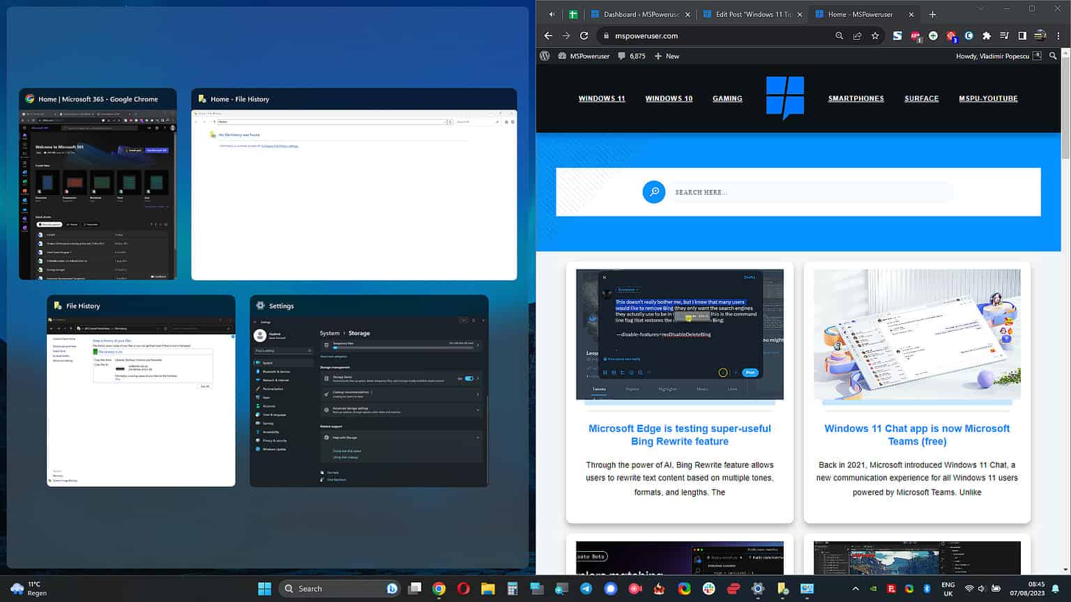Open the Windows 11 Chat app article link
1071x602 pixels.
pyautogui.click(x=917, y=435)
